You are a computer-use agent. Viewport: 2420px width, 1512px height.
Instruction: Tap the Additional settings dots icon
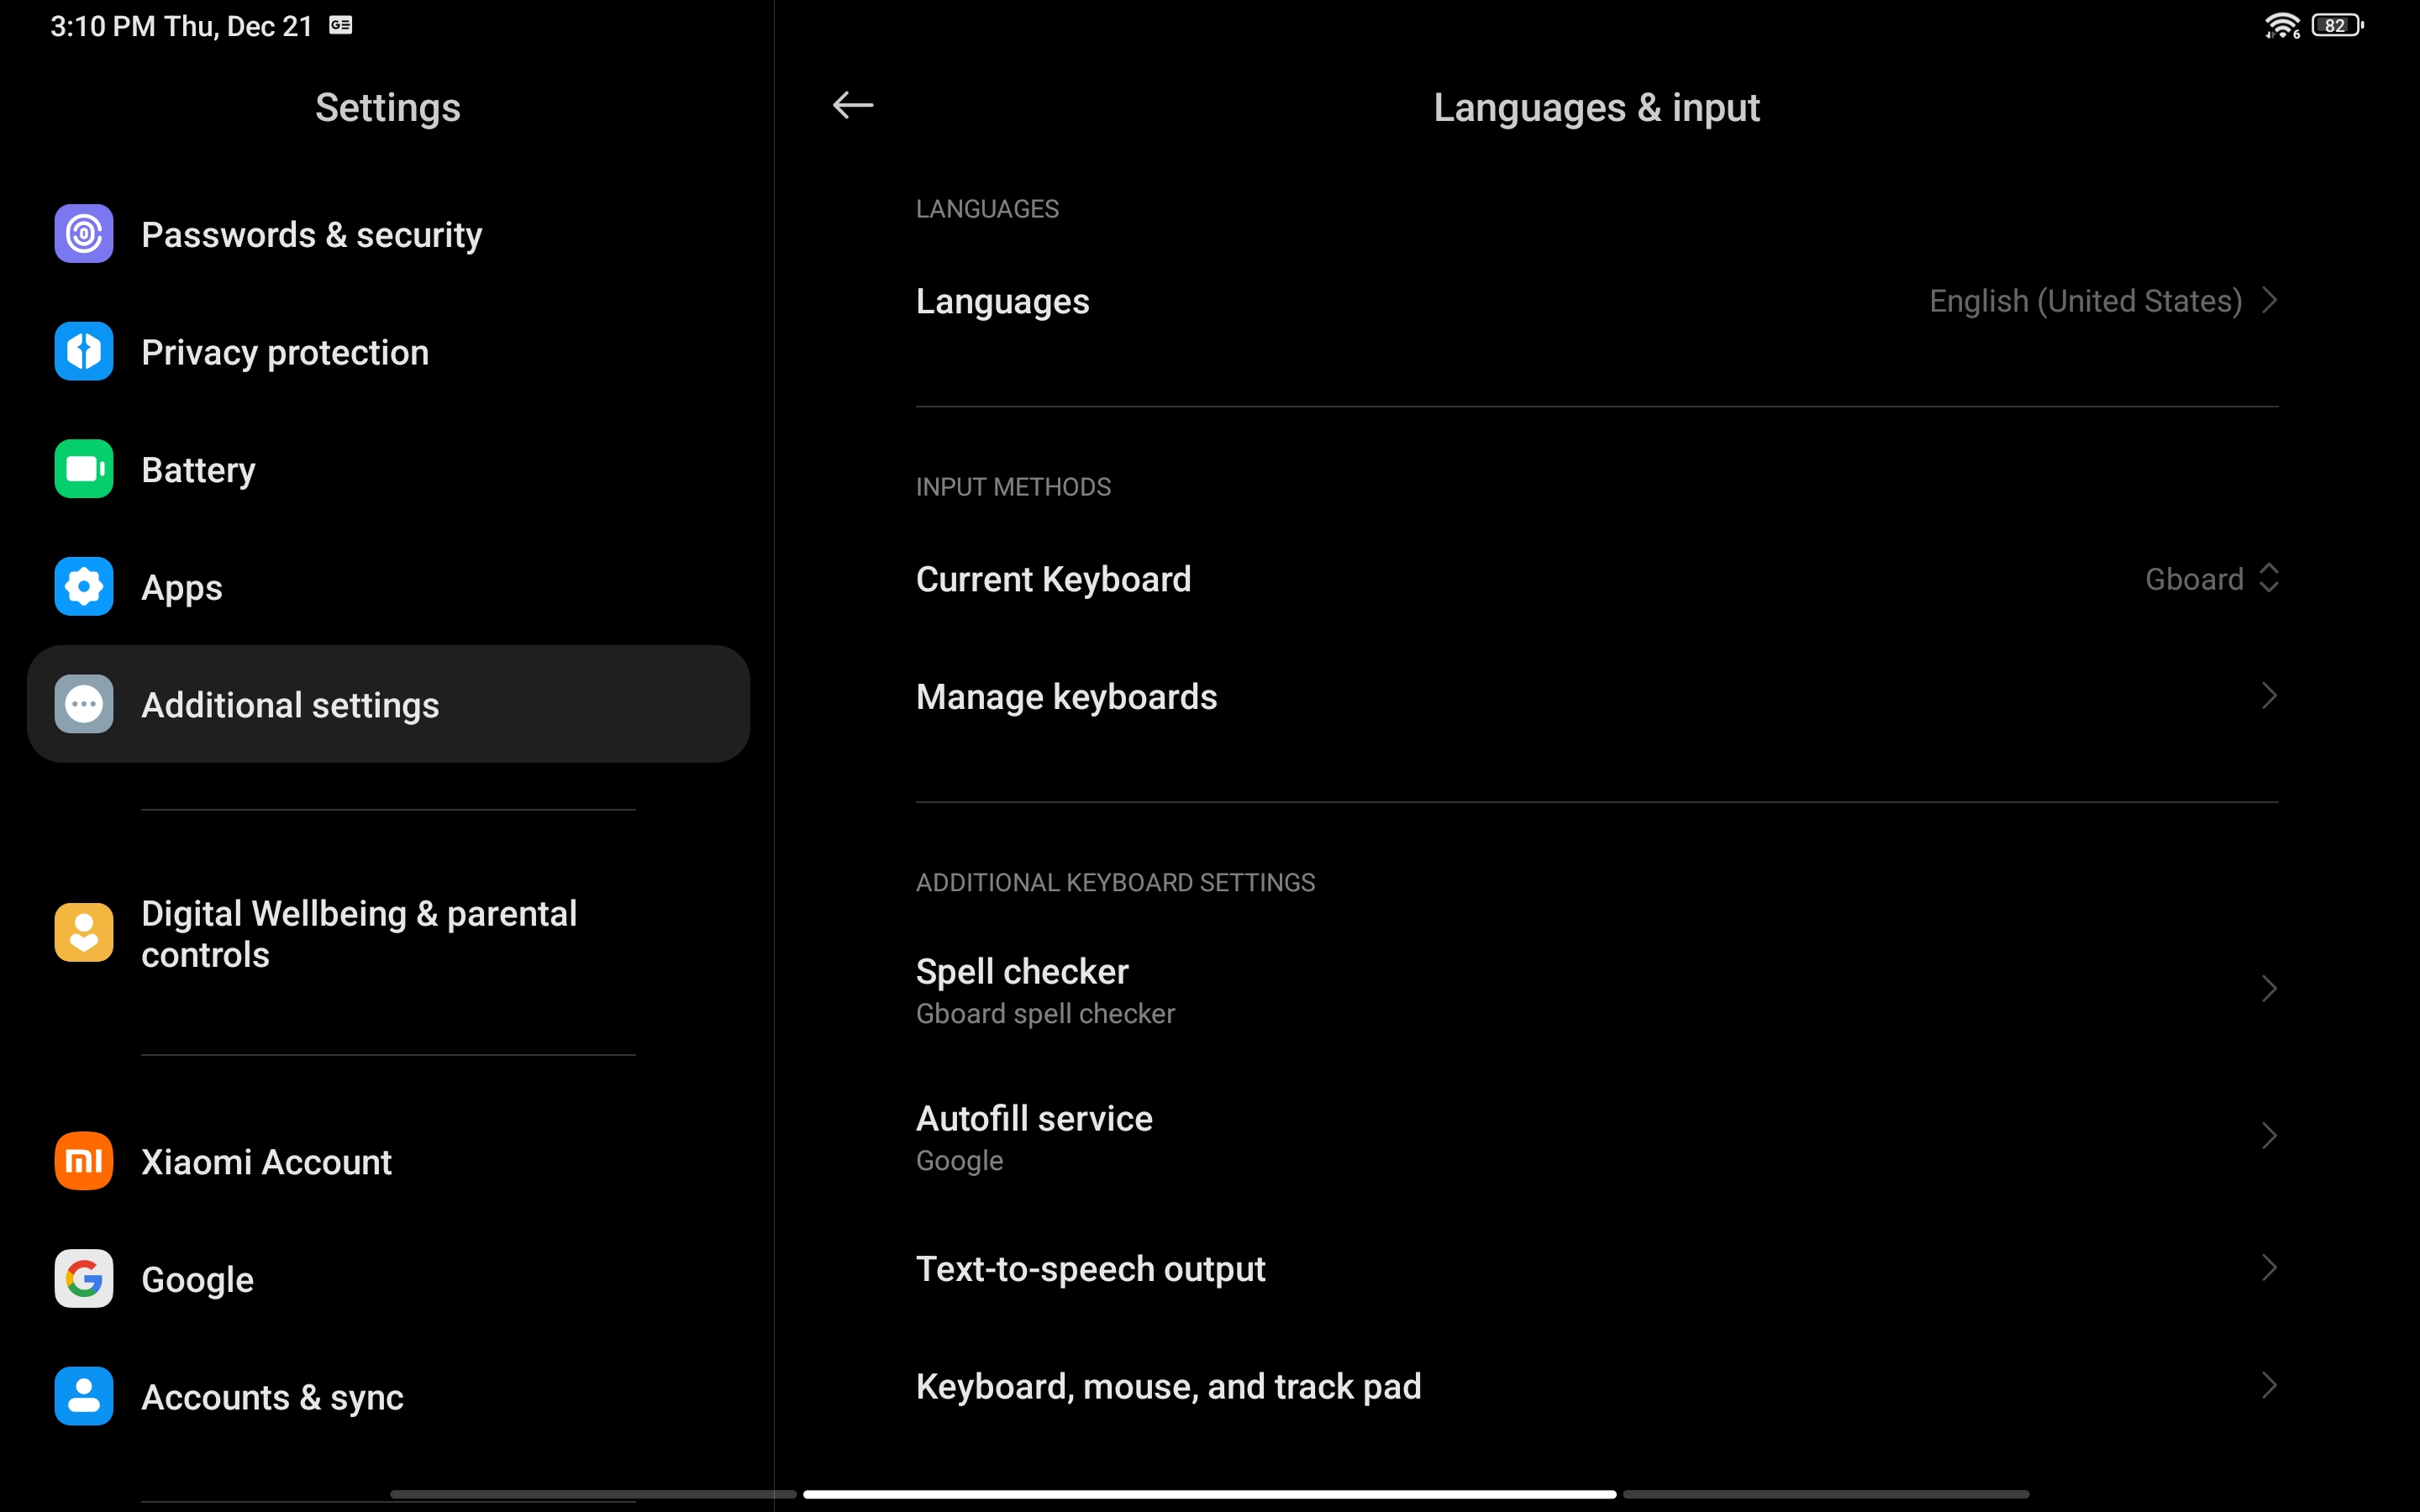click(84, 704)
